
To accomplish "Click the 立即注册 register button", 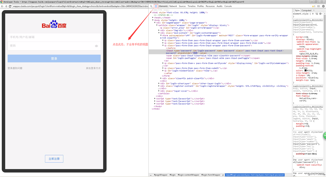I will click(x=54, y=159).
